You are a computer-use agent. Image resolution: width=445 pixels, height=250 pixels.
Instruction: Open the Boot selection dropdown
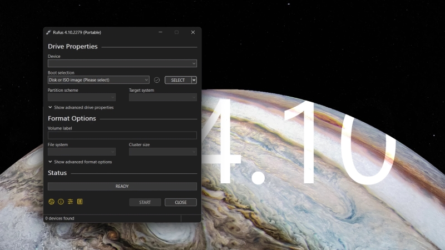pyautogui.click(x=98, y=80)
